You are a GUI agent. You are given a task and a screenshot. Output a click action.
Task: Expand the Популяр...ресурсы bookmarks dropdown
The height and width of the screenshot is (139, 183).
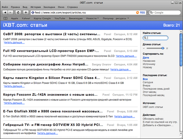(x=116, y=18)
